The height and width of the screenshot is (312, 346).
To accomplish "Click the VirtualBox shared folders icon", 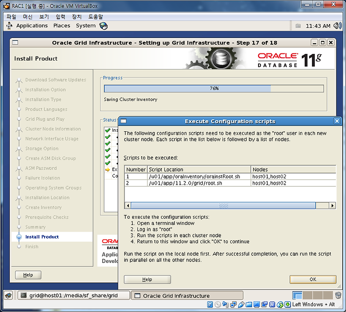I will pos(249,304).
